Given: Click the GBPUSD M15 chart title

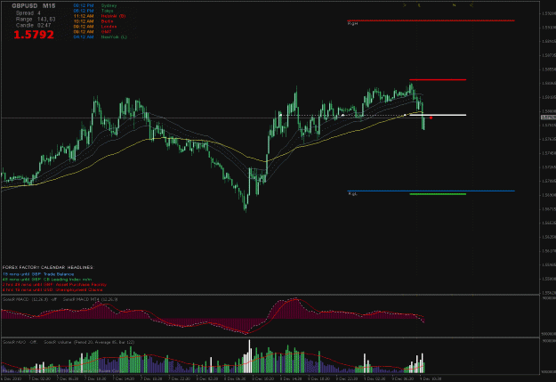Looking at the screenshot, I should point(34,5).
